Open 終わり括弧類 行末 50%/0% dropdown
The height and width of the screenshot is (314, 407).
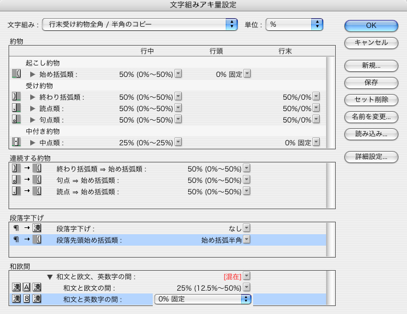pyautogui.click(x=316, y=96)
